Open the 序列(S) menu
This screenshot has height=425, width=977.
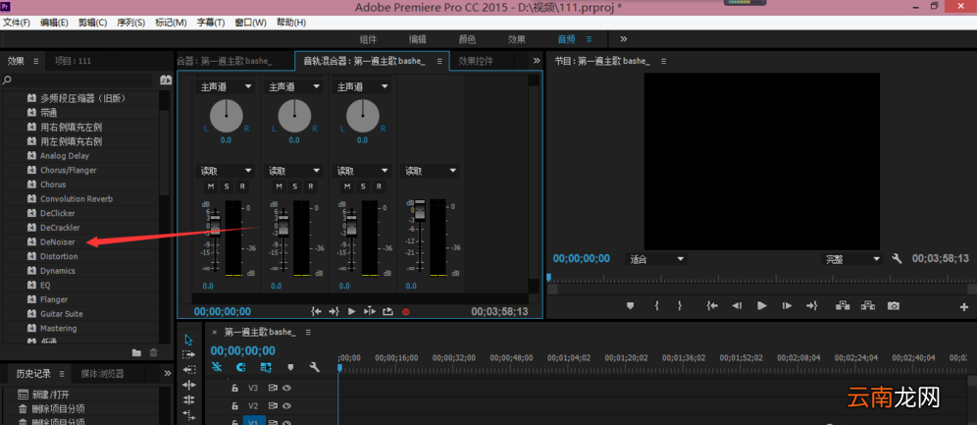tap(130, 23)
